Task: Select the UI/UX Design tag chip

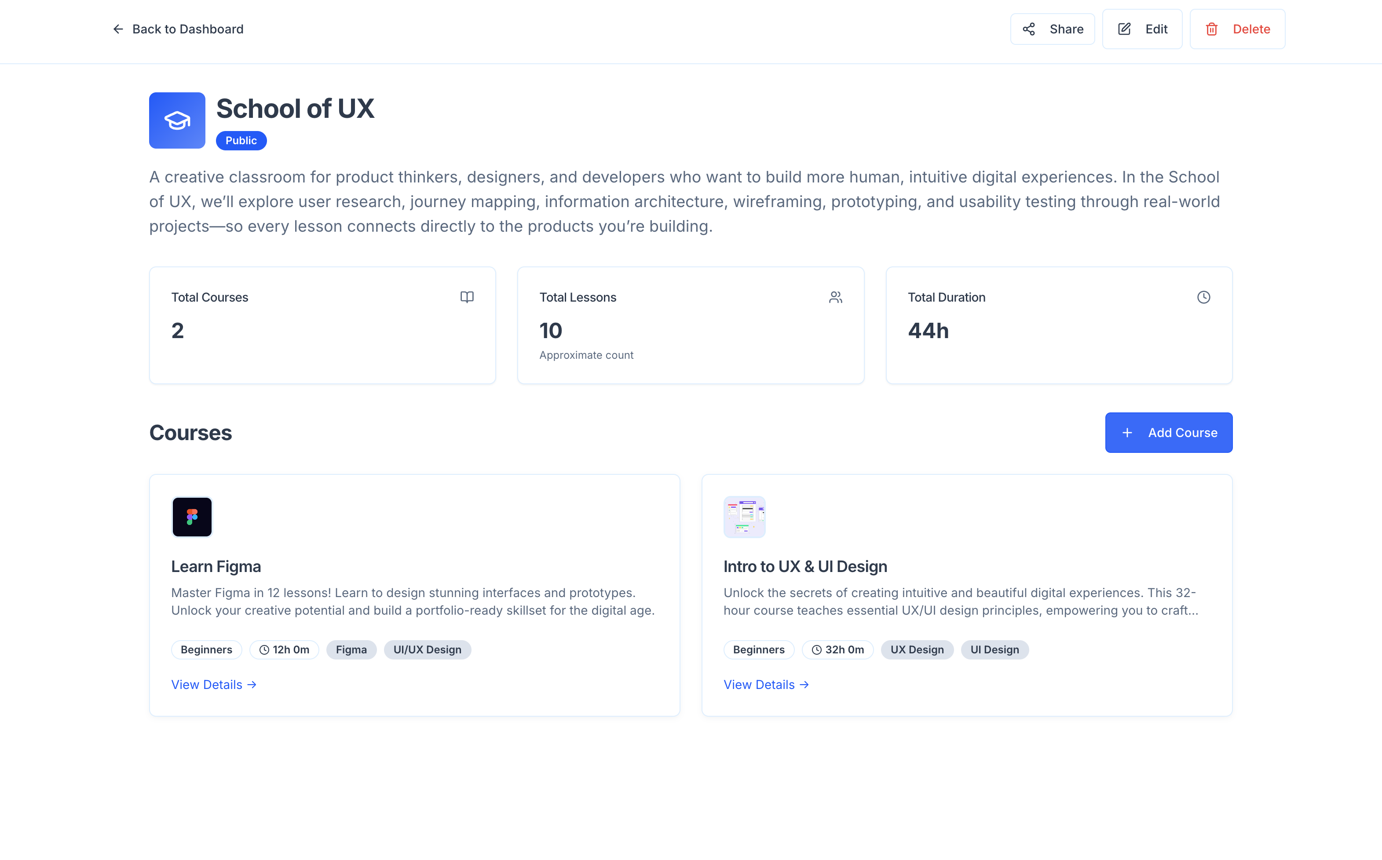Action: (427, 649)
